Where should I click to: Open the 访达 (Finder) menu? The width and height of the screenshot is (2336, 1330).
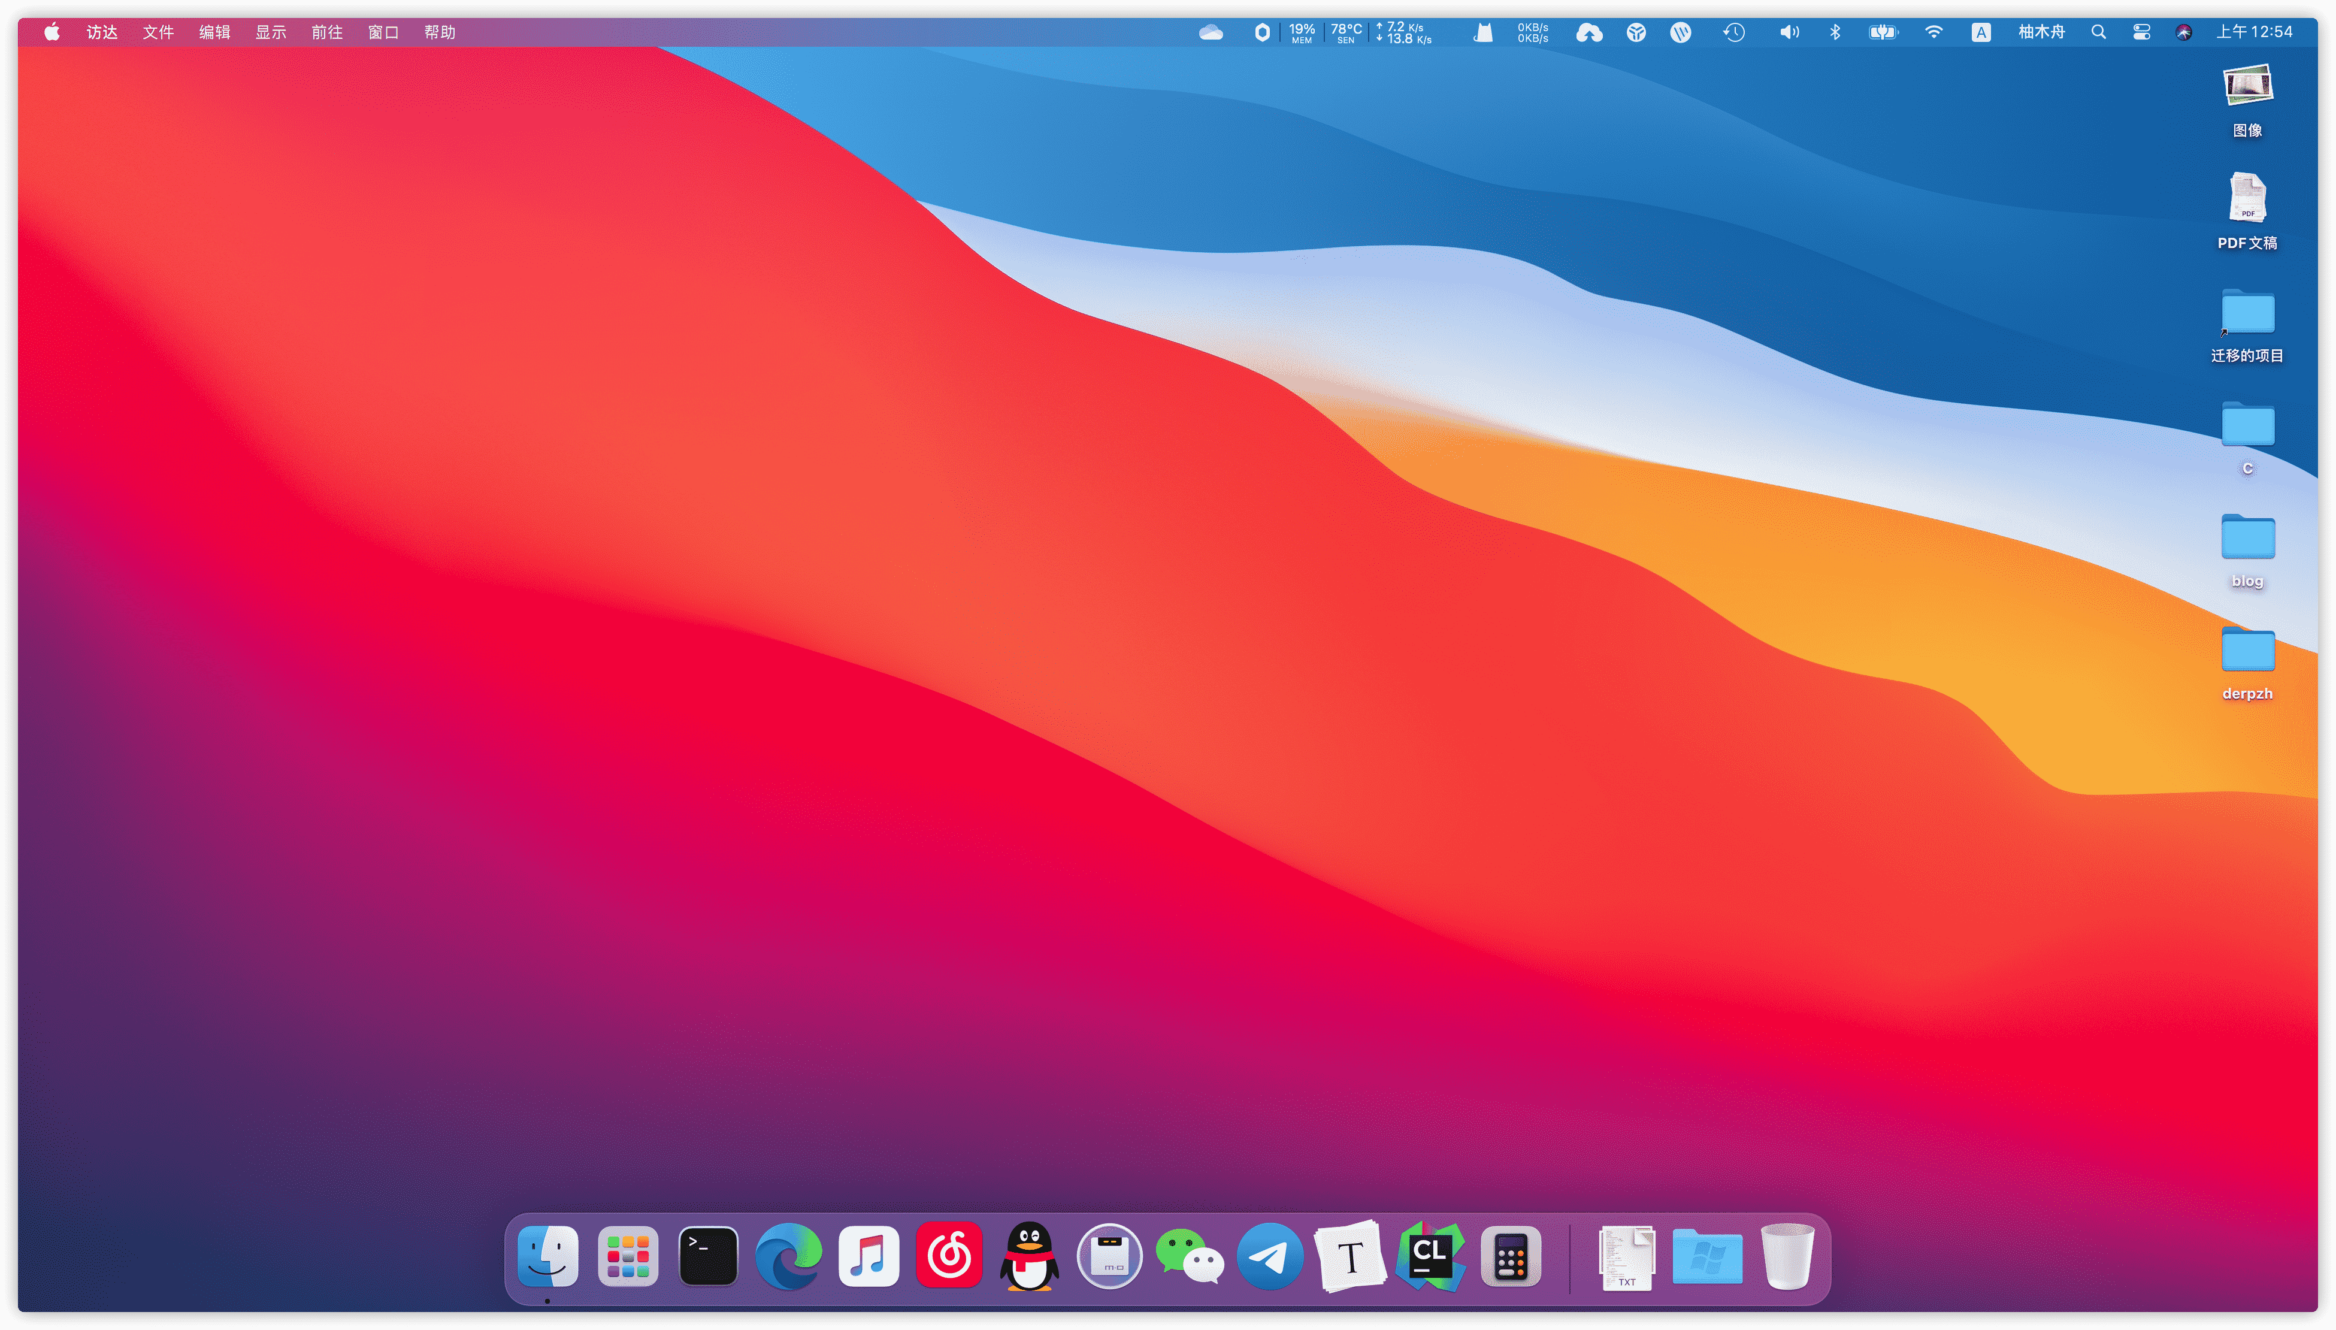[x=102, y=32]
